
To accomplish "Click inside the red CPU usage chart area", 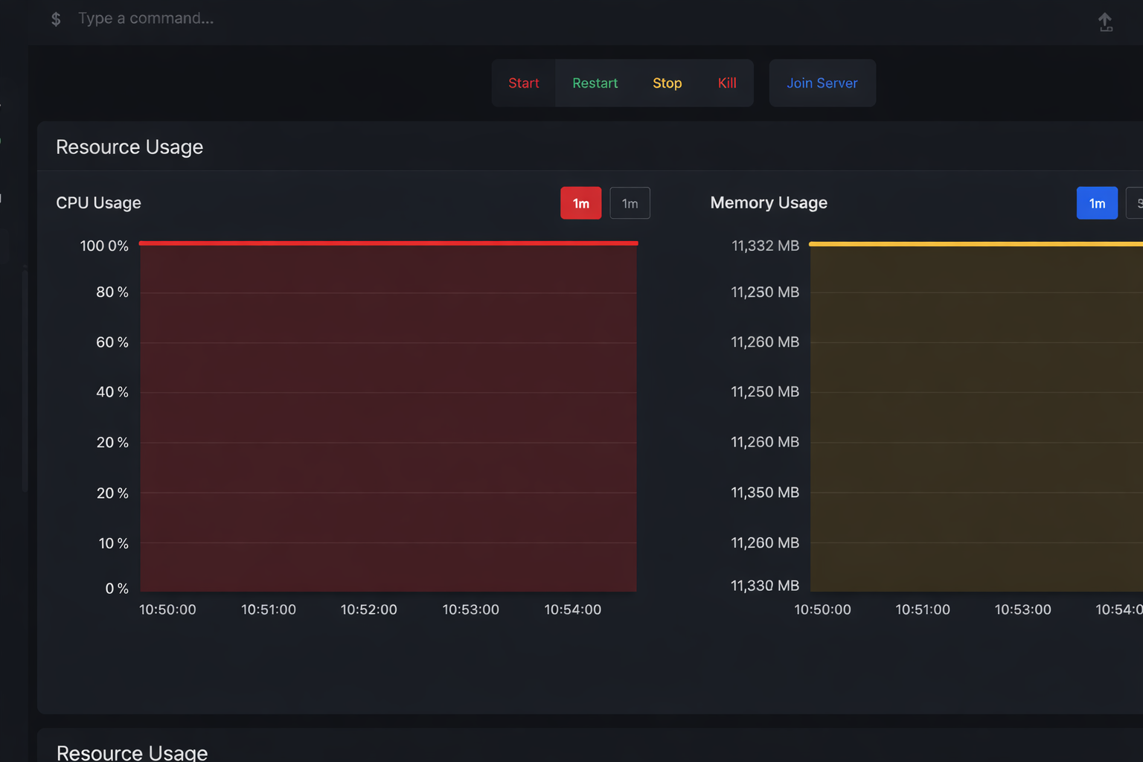I will (x=388, y=417).
